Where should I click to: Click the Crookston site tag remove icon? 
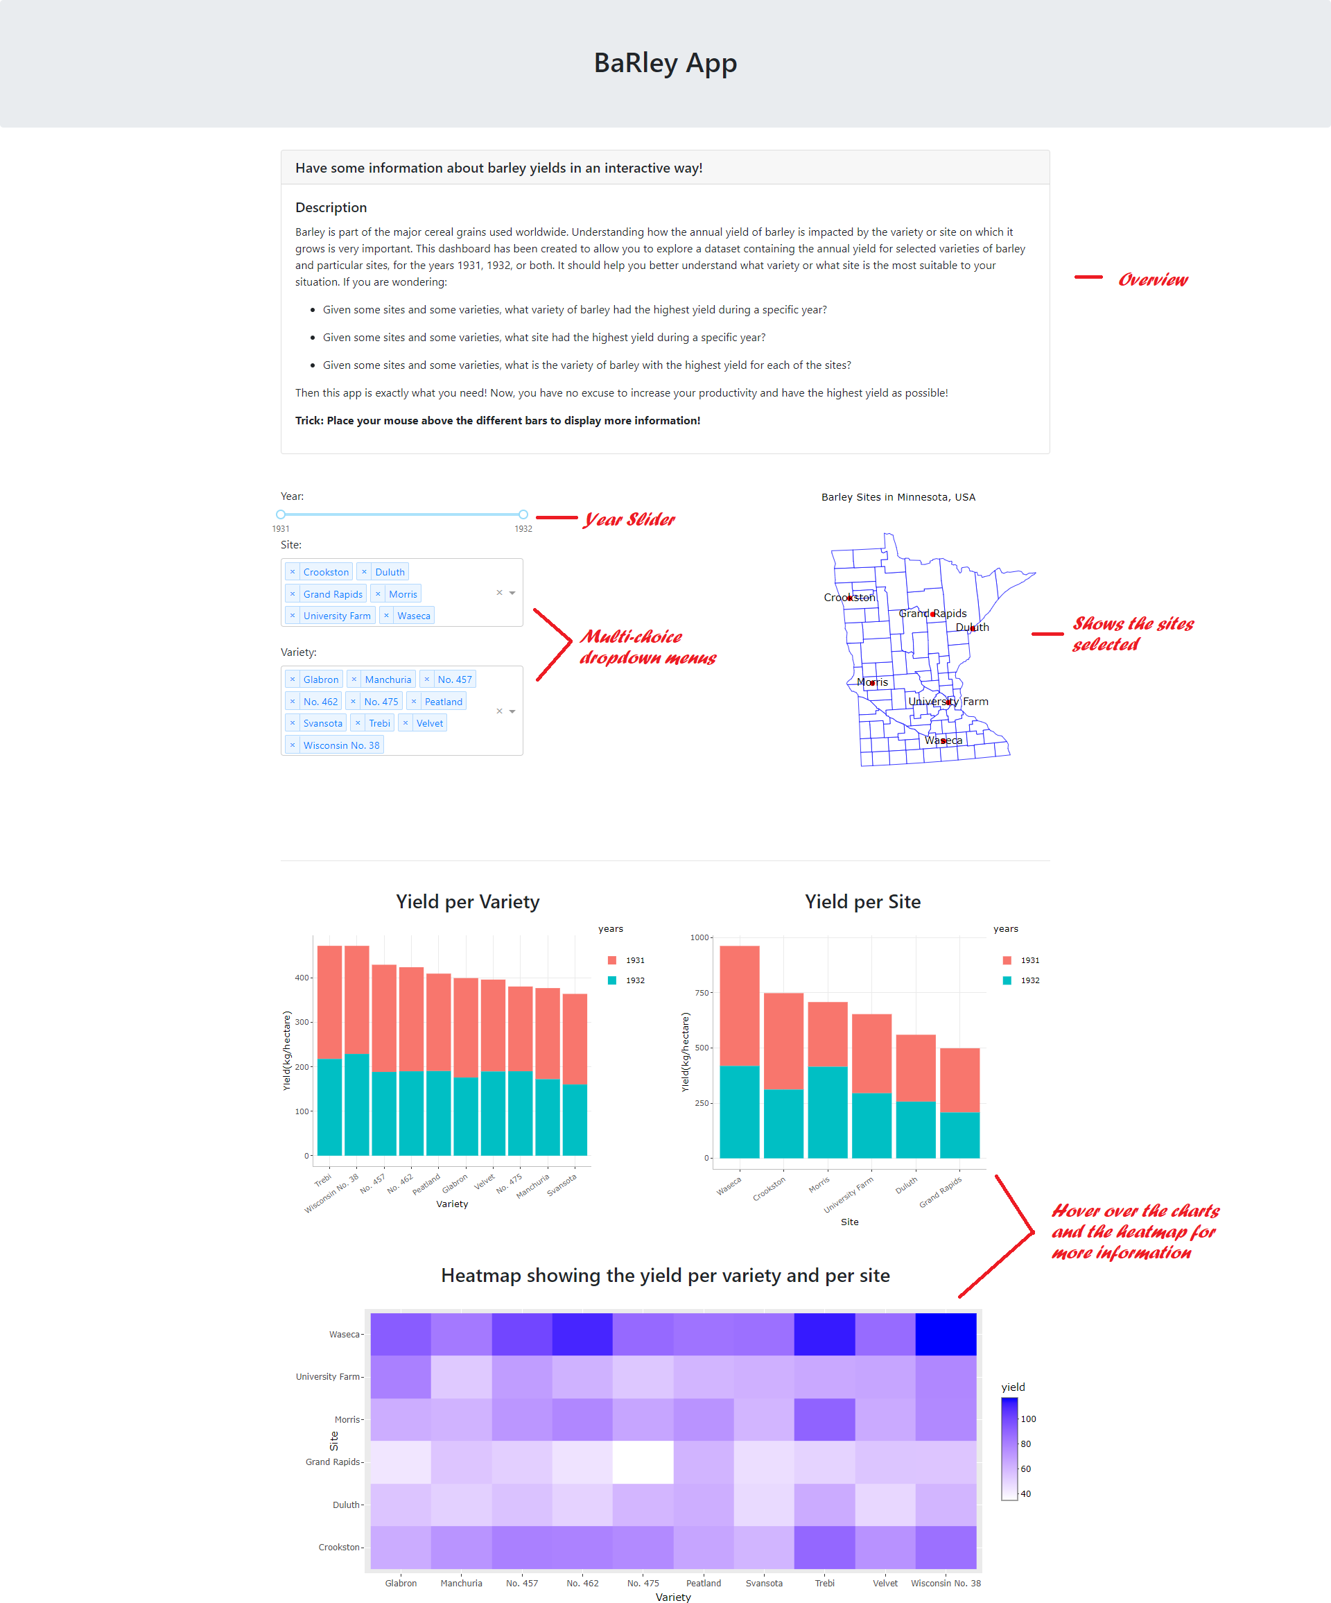coord(294,571)
